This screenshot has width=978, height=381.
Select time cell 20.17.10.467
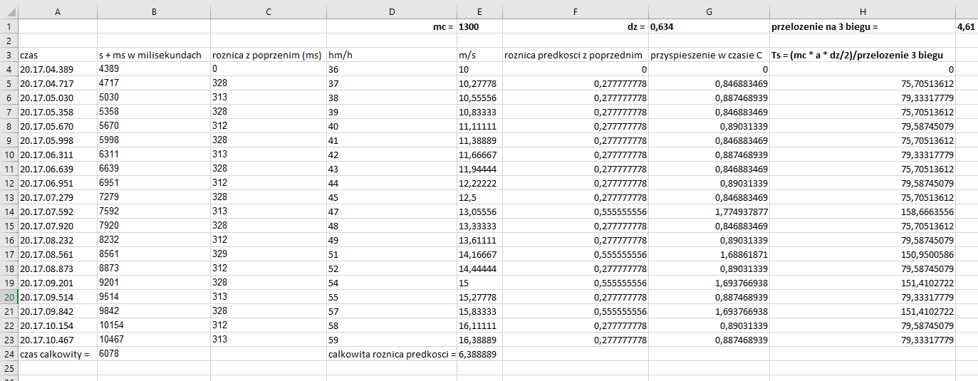click(58, 340)
